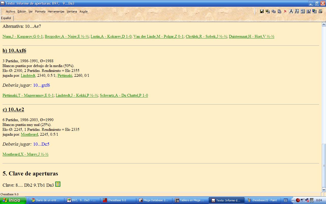Click the Inicio start button

pos(13,200)
